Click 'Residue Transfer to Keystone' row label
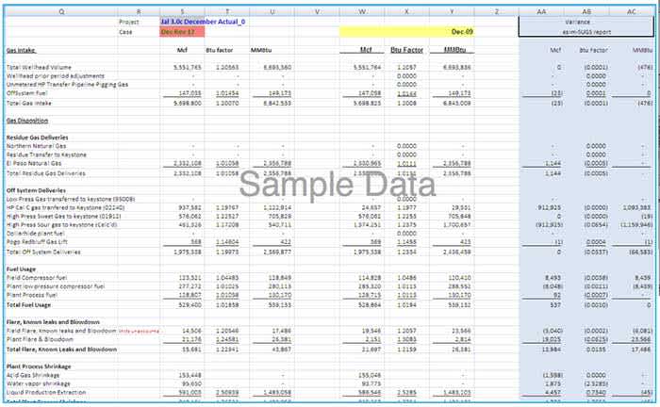The image size is (660, 407). pos(46,155)
